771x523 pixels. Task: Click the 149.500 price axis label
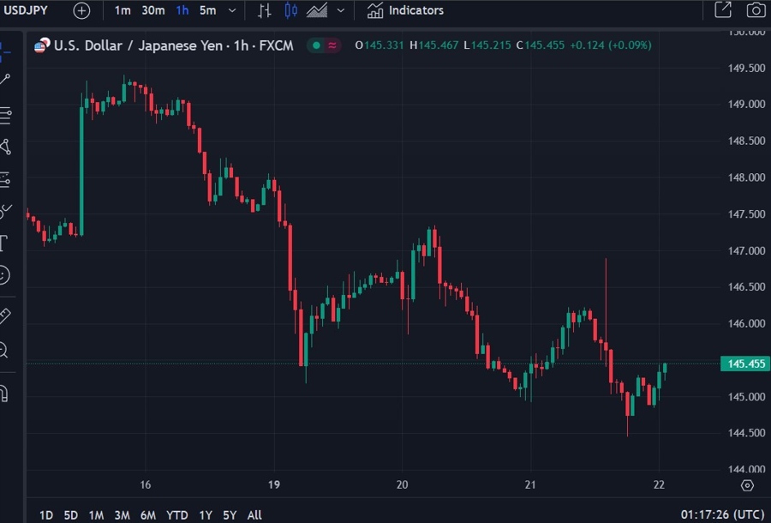(746, 68)
